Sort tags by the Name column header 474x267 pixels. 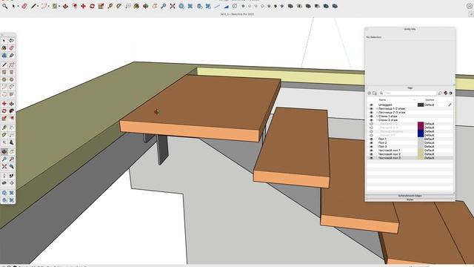(x=382, y=99)
